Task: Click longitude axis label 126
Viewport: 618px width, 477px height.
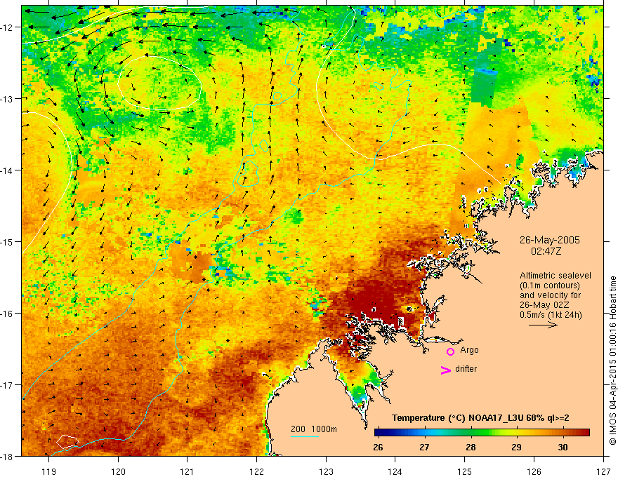Action: click(x=534, y=471)
